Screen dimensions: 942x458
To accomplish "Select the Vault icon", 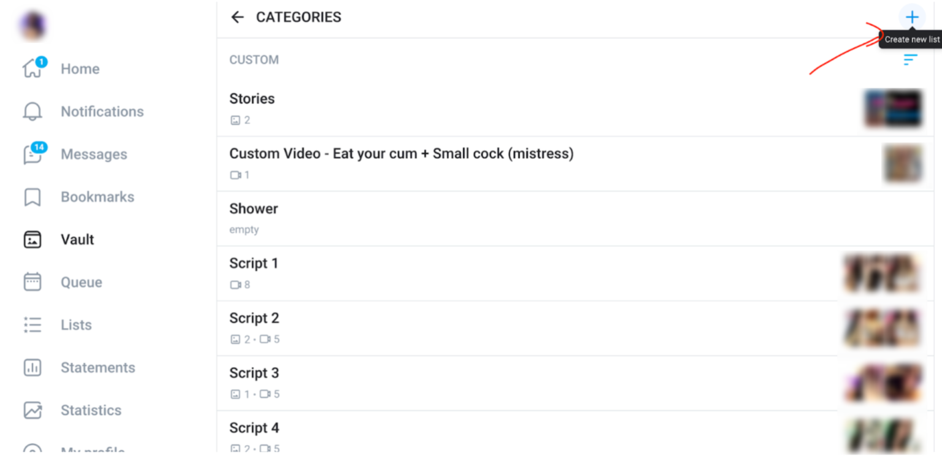I will 32,239.
